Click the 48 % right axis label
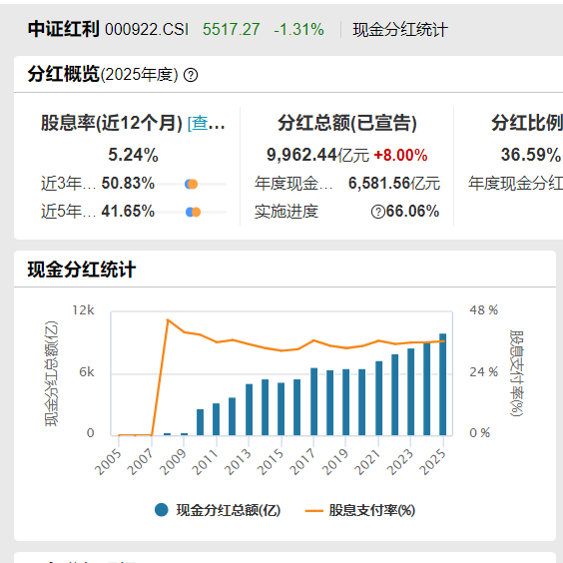Screen dimensions: 563x563 click(484, 310)
